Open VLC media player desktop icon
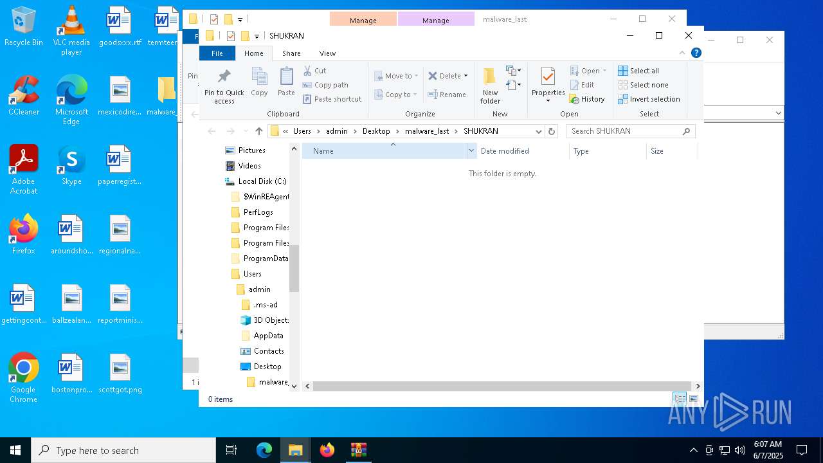823x463 pixels. 71,30
